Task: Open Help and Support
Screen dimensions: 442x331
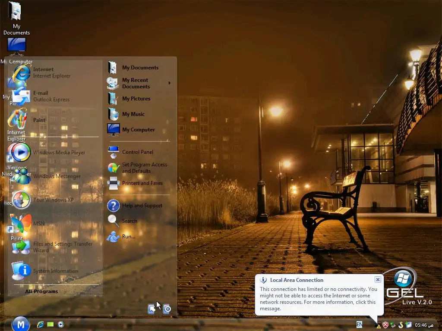Action: 139,206
